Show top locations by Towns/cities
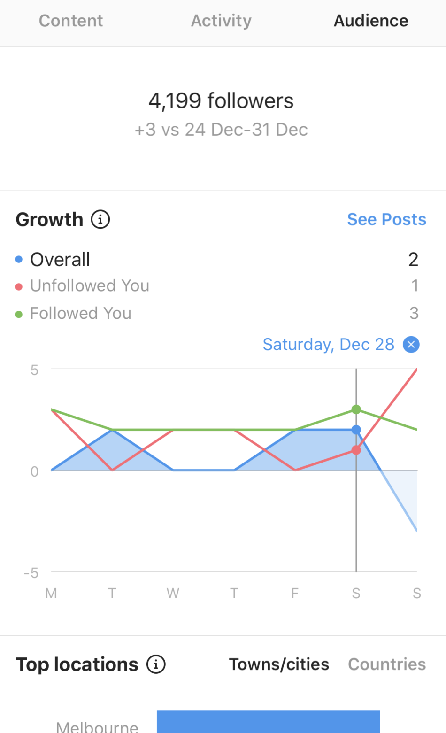Screen dimensions: 446x733 click(279, 664)
